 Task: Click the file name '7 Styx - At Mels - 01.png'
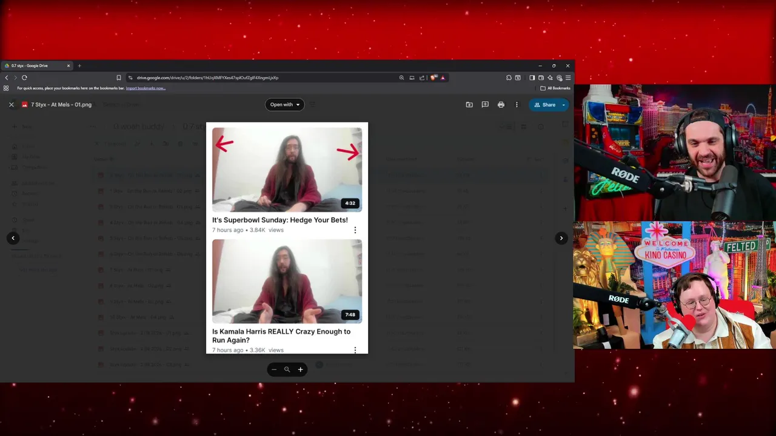click(x=61, y=105)
